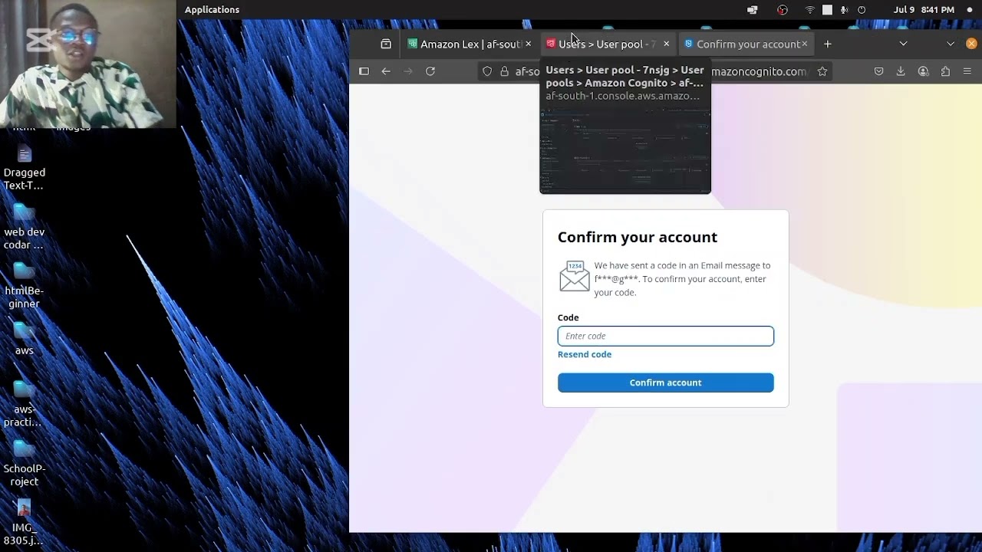Click the Enter code input field
Viewport: 982px width, 552px height.
[665, 336]
